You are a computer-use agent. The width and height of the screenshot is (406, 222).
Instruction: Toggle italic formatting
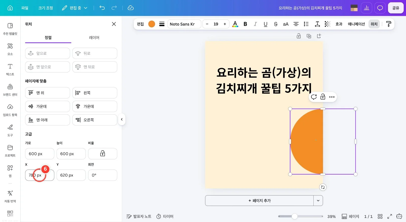(255, 24)
